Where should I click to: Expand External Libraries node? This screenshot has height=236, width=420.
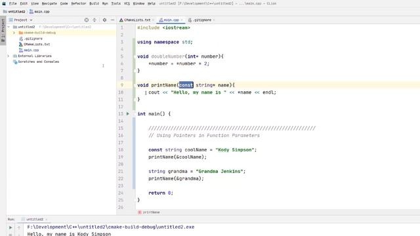[9, 56]
